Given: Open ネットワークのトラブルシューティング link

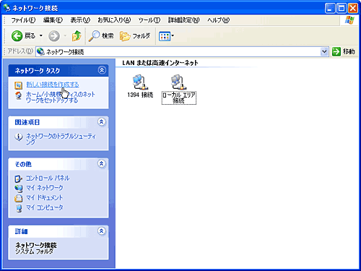Looking at the screenshot, I should point(61,139).
